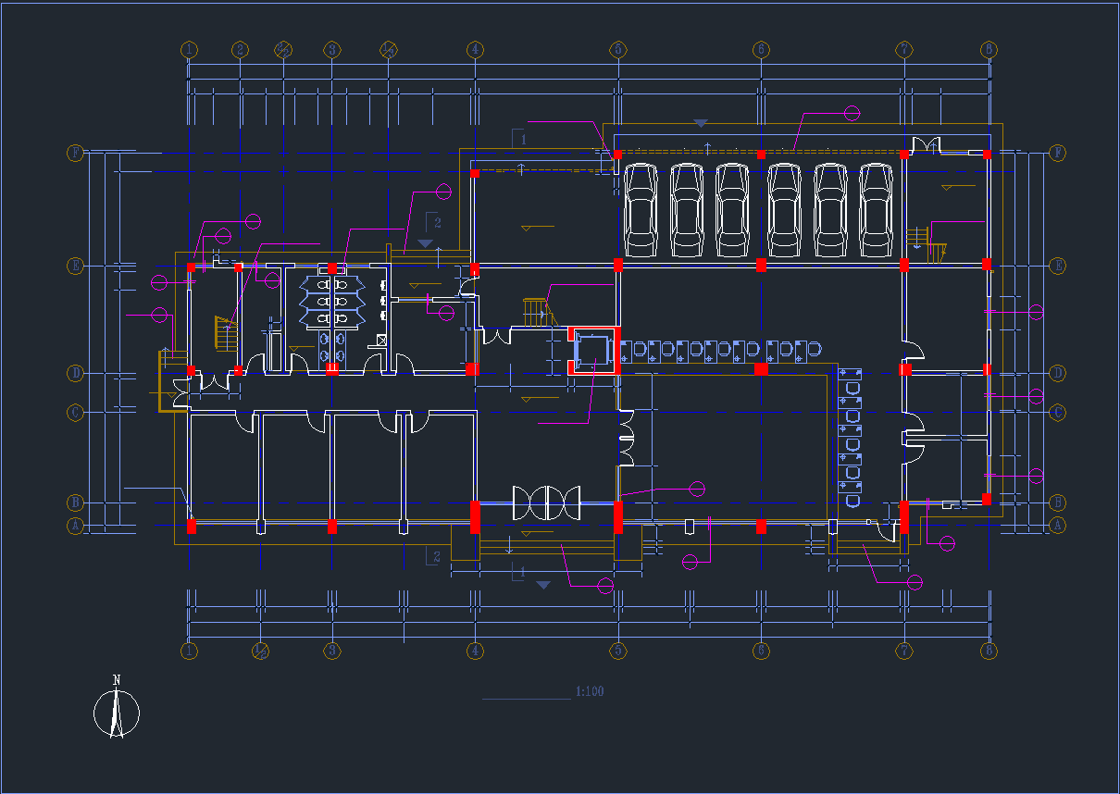Select grid bubble F on the left side
Screen dimensions: 1120x794
tap(76, 153)
